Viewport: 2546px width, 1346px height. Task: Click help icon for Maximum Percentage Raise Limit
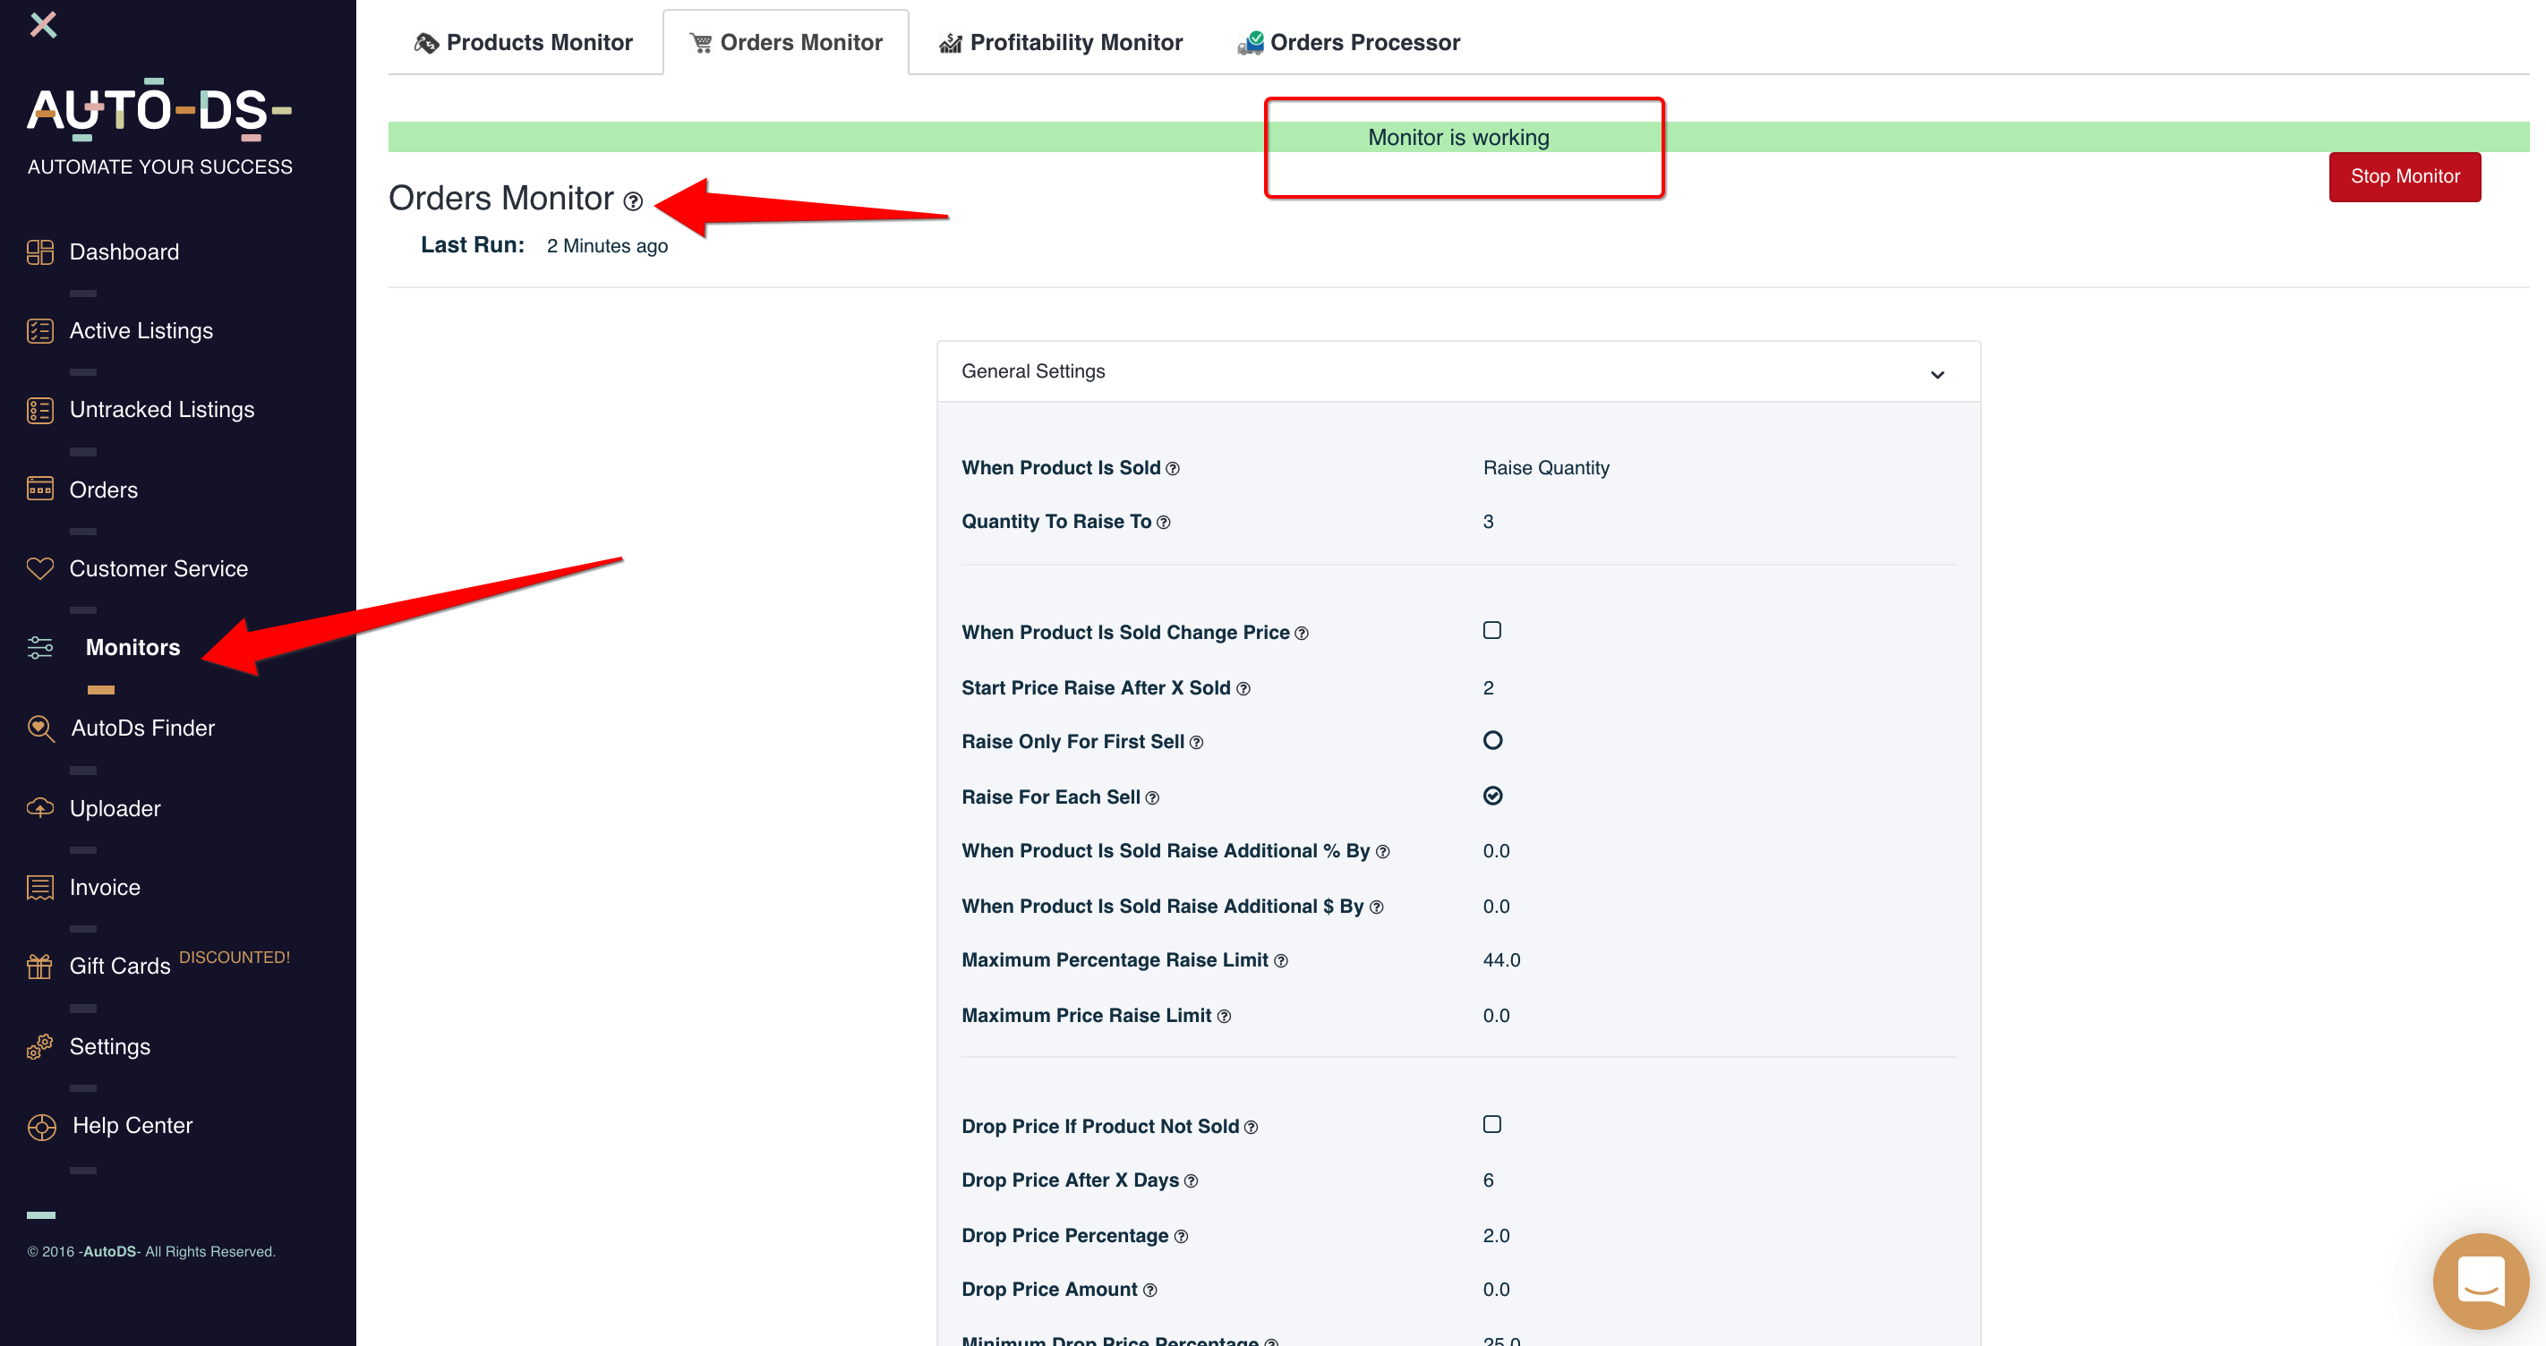click(x=1281, y=961)
